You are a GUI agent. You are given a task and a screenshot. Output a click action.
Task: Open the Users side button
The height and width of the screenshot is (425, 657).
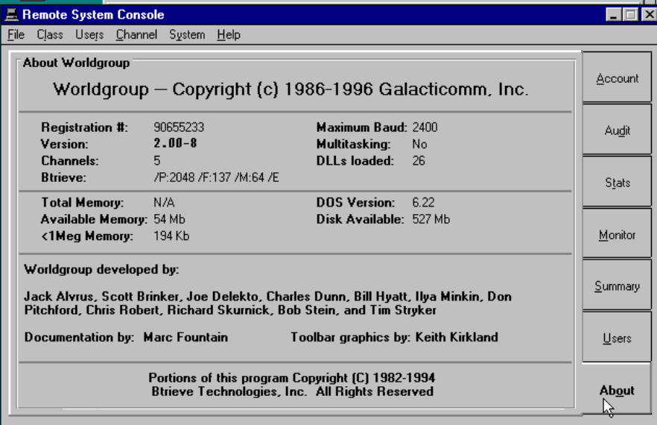click(617, 337)
